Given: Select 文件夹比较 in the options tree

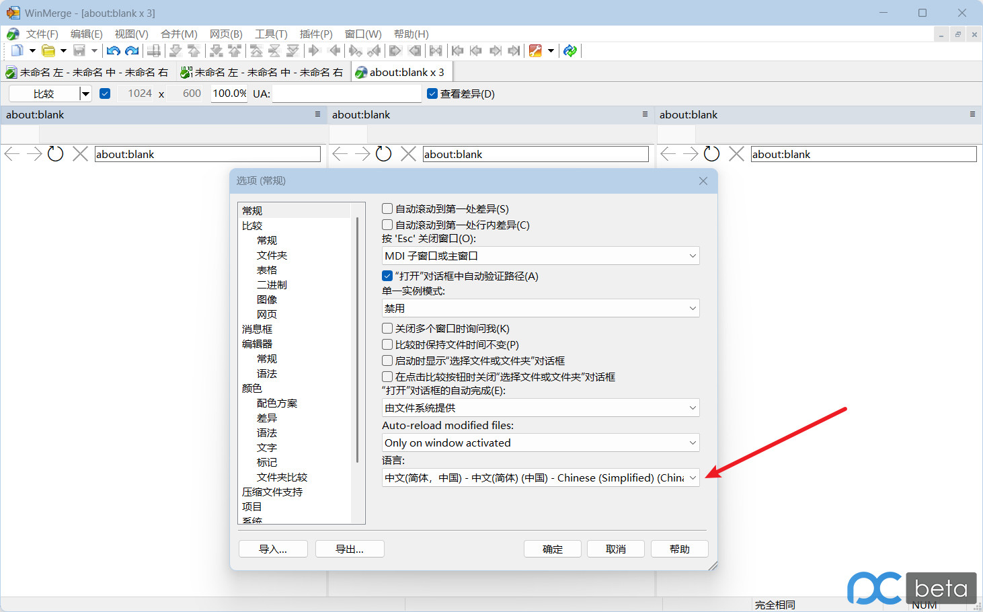Looking at the screenshot, I should (282, 477).
